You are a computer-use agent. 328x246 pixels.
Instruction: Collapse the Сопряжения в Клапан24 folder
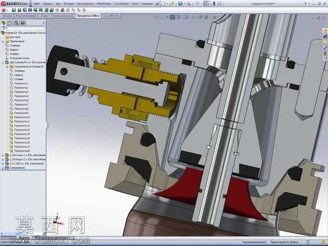pyautogui.click(x=7, y=67)
